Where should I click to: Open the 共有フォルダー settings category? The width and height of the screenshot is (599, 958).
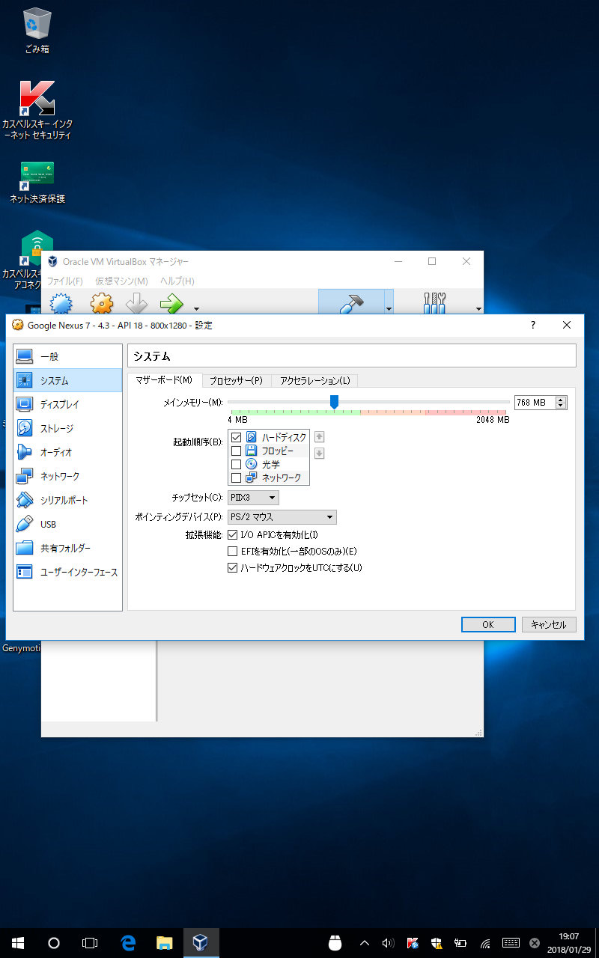click(68, 548)
